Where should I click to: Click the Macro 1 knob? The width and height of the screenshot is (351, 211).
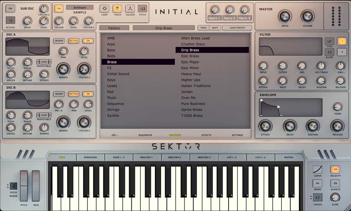pos(214,10)
